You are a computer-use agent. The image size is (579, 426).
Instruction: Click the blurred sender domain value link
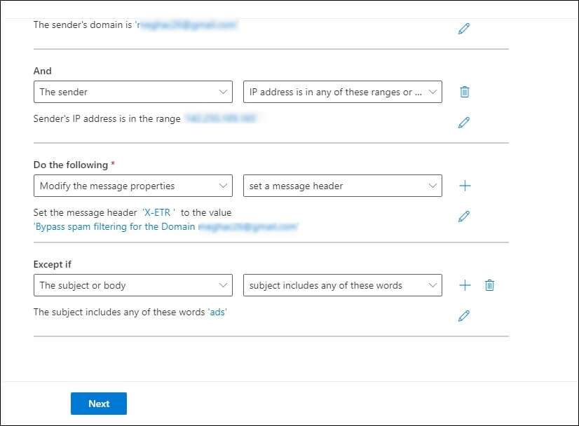pyautogui.click(x=186, y=25)
